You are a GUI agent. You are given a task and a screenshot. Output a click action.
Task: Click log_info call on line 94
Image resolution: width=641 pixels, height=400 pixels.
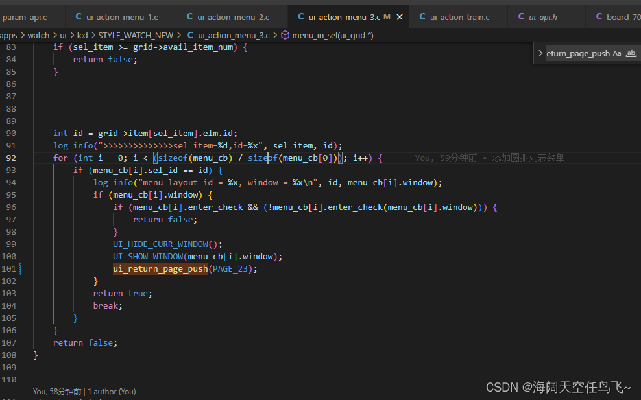pyautogui.click(x=114, y=183)
